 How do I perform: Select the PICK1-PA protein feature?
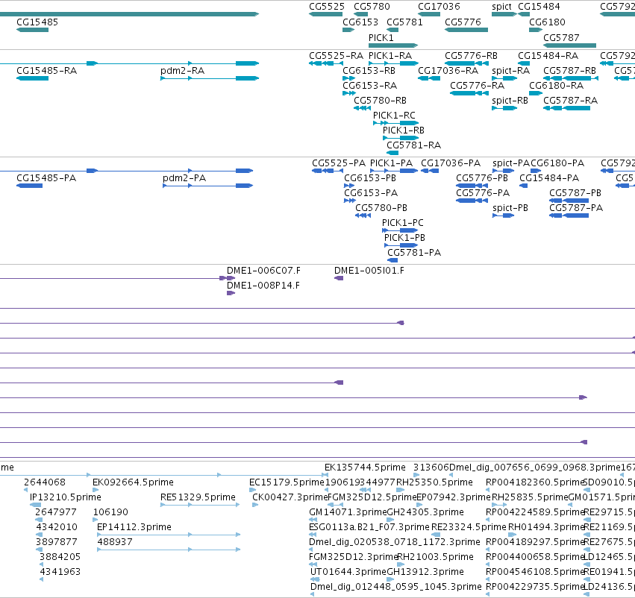(394, 171)
